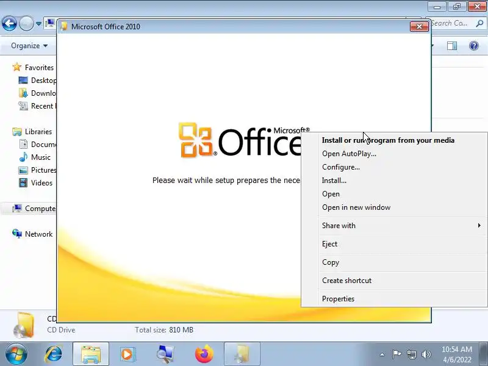Click the Music note icon
This screenshot has height=366, width=488.
pos(23,157)
